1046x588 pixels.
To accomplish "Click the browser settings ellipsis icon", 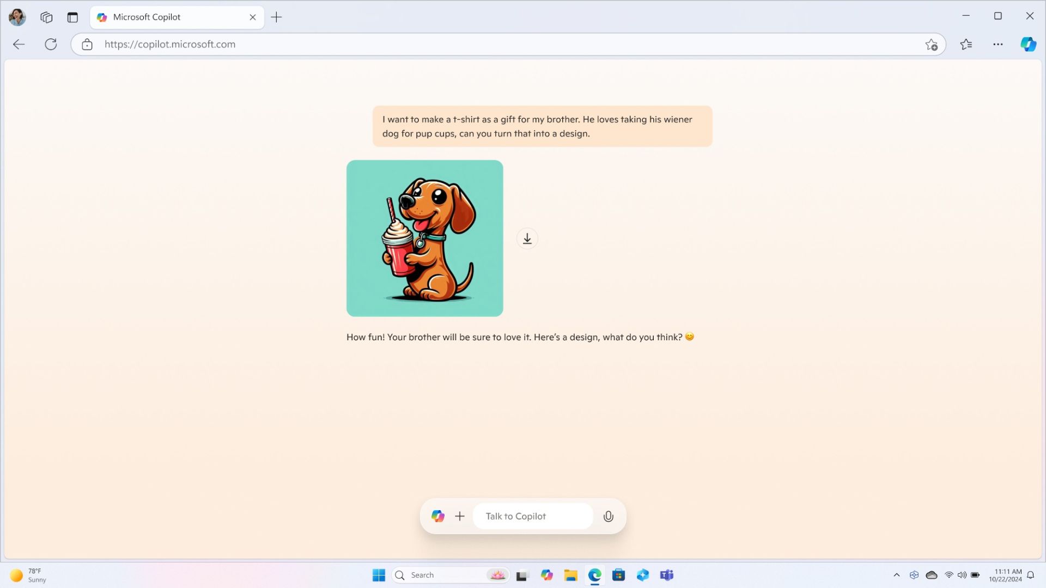I will click(998, 45).
